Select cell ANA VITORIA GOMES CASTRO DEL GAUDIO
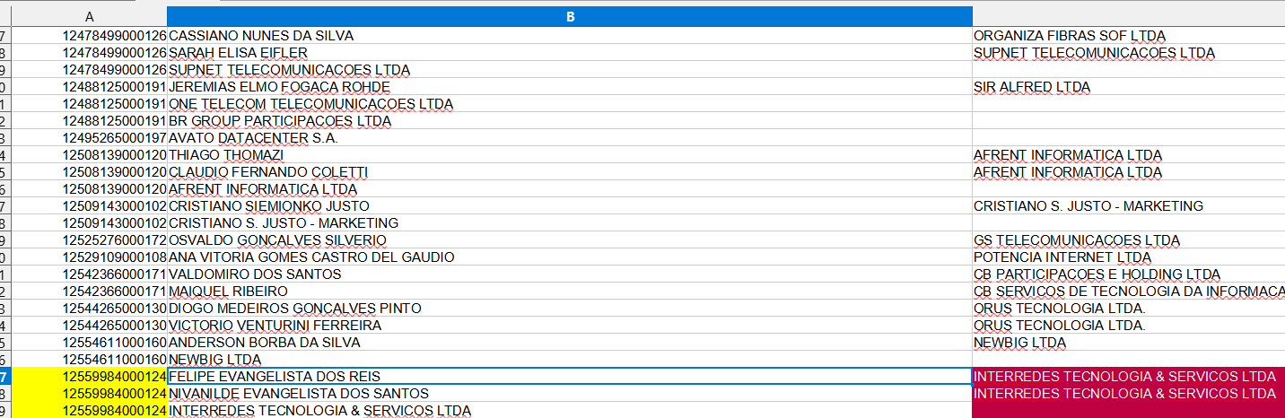 point(570,257)
